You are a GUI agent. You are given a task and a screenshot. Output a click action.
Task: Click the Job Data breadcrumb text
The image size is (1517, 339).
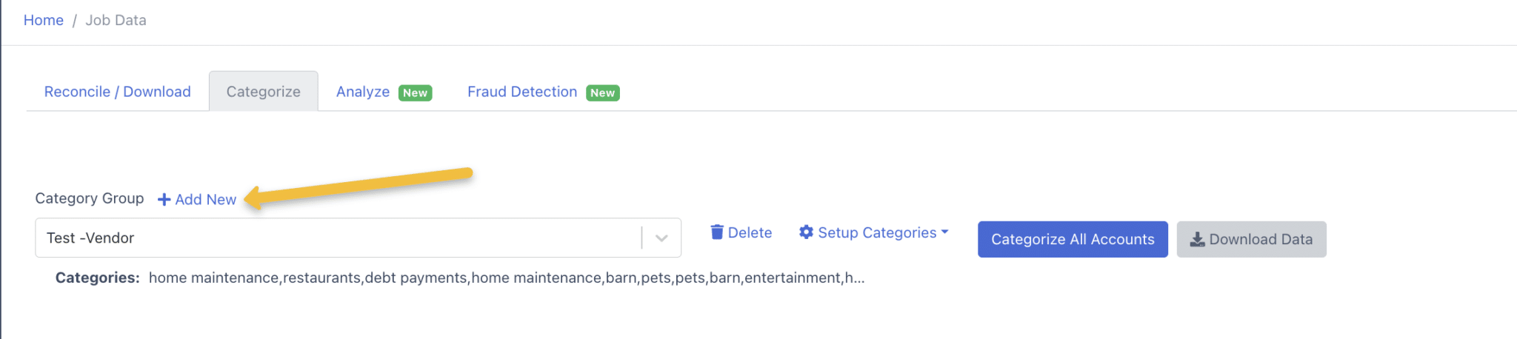point(116,20)
